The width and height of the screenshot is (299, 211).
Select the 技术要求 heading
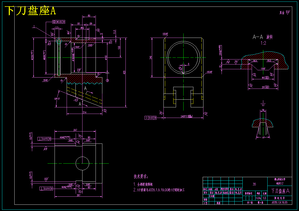[141, 177]
